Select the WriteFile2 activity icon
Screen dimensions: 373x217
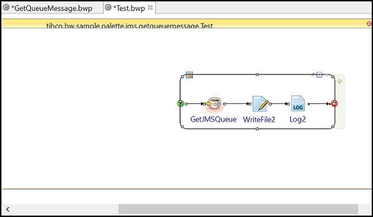260,104
